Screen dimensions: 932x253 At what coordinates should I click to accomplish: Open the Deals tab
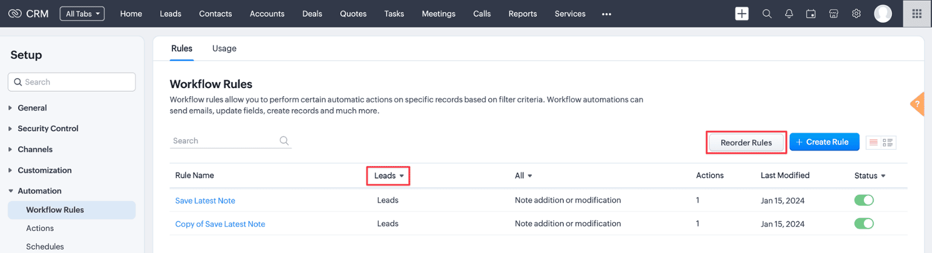pos(312,13)
